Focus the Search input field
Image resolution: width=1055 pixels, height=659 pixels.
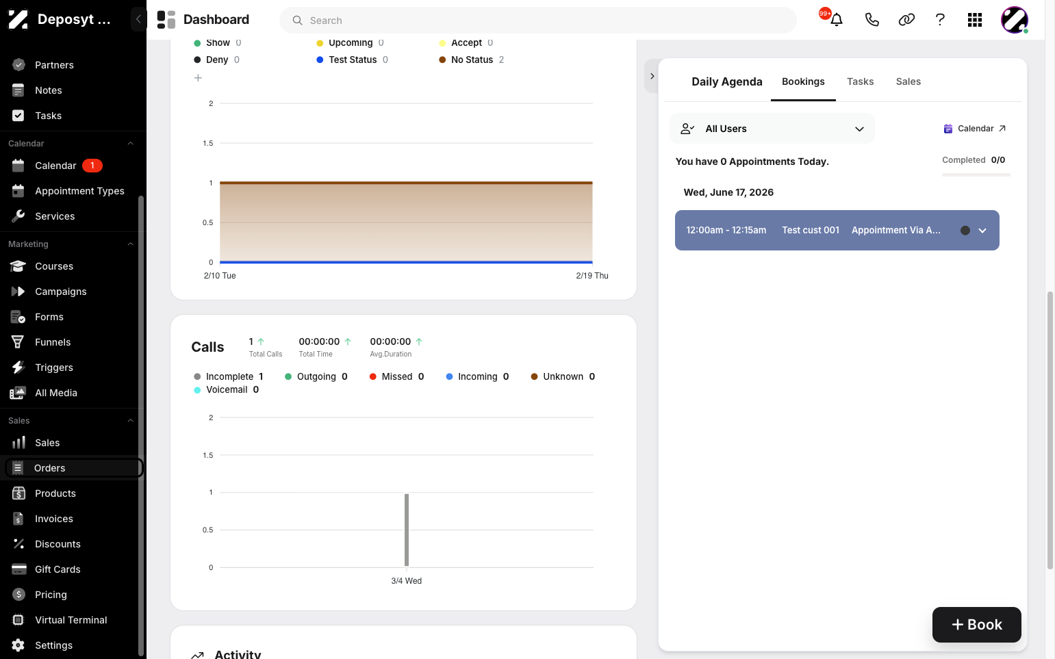pyautogui.click(x=538, y=21)
